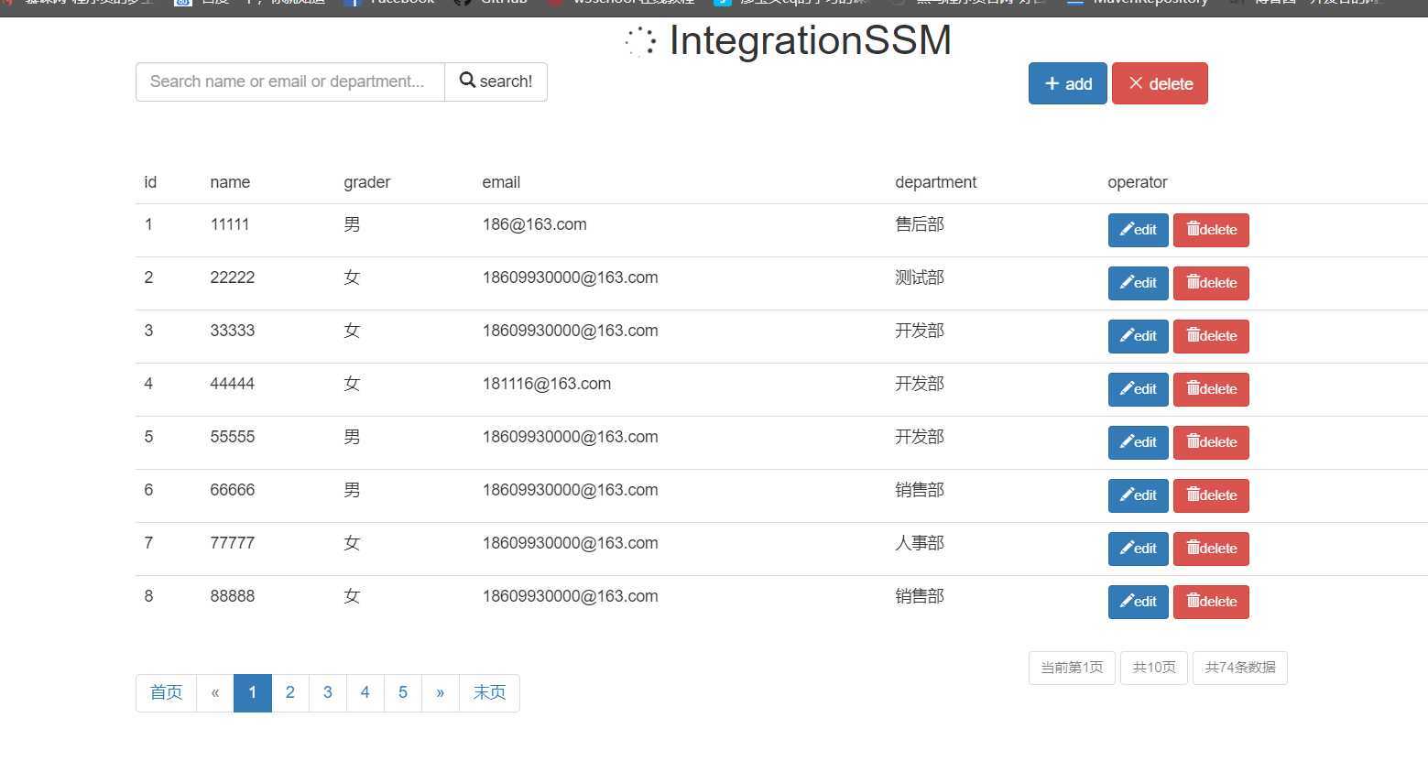Edit the row with name 11111
Viewport: 1428px width, 783px height.
[x=1139, y=230]
